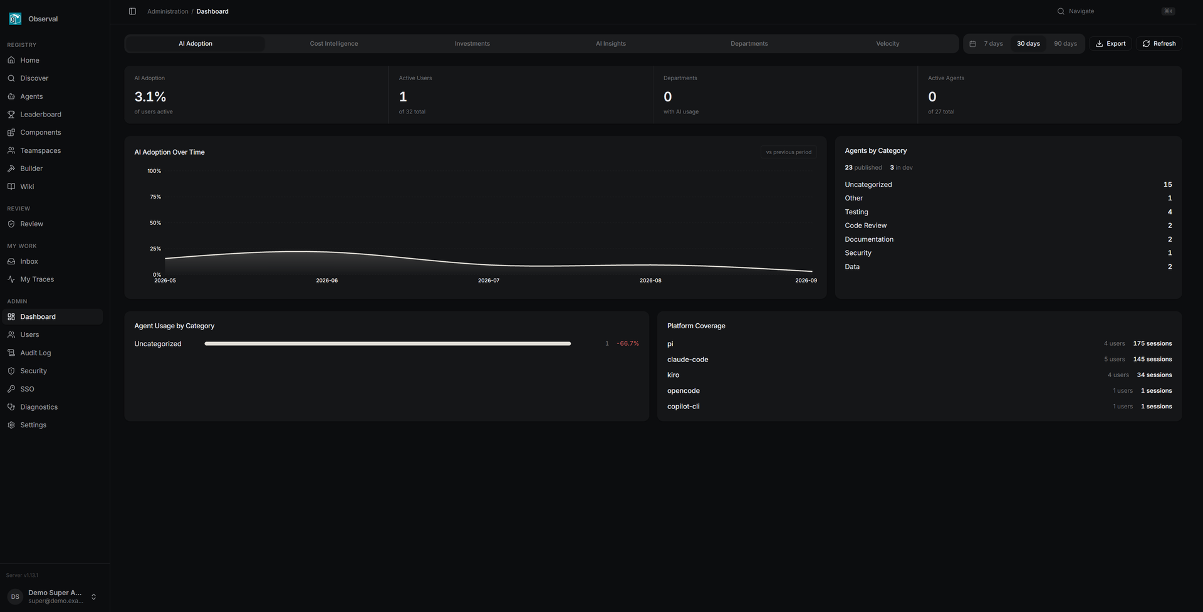Image resolution: width=1203 pixels, height=612 pixels.
Task: Open the Velocity tab
Action: tap(888, 44)
